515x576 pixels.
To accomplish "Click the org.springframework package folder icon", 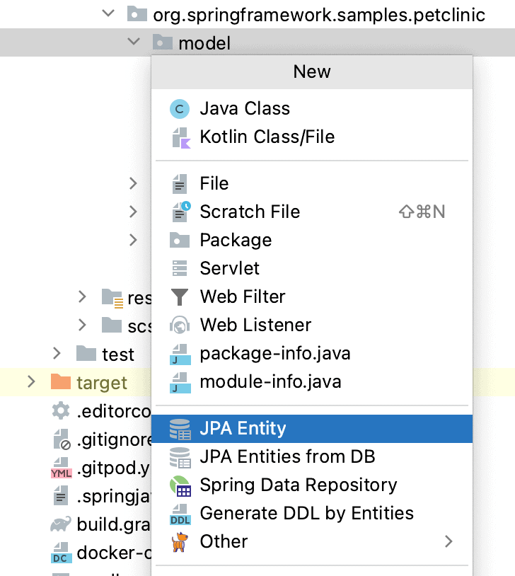I will coord(137,13).
